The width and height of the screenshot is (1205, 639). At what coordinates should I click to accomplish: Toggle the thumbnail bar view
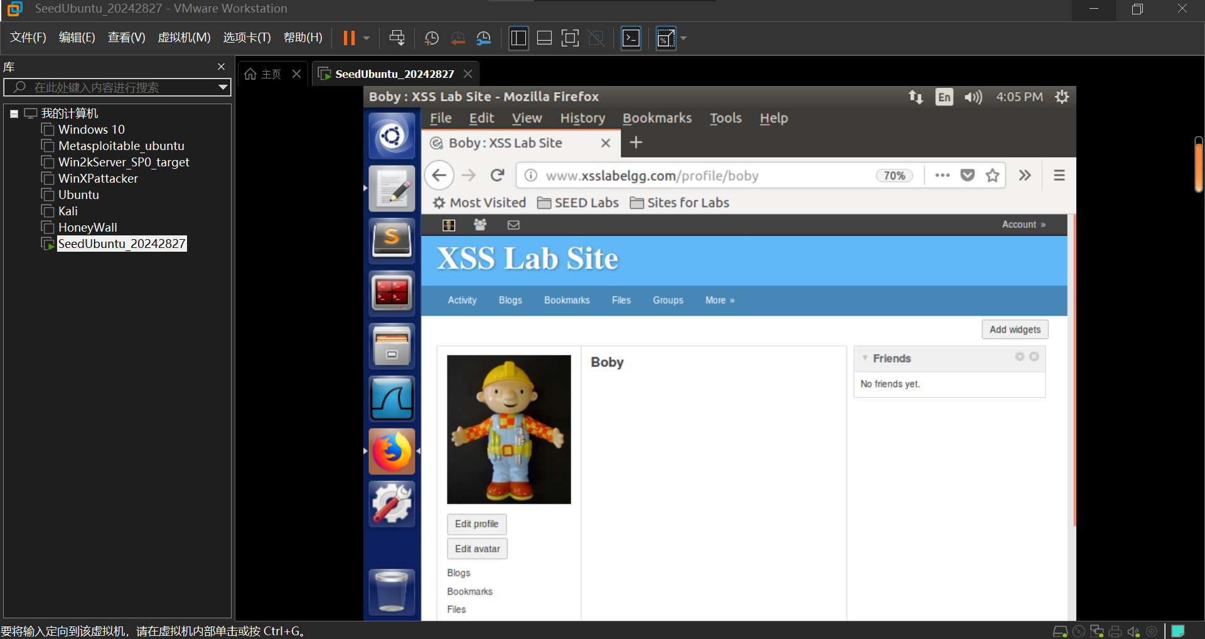coord(545,38)
